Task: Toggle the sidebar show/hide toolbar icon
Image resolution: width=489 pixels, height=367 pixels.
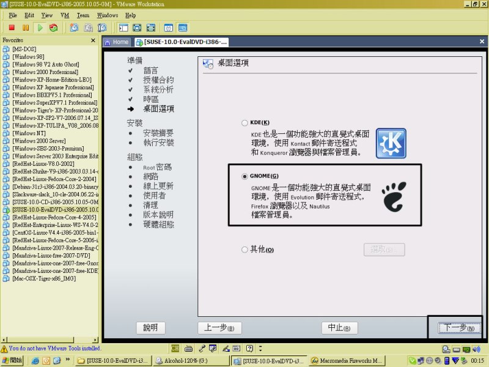Action: tap(123, 28)
